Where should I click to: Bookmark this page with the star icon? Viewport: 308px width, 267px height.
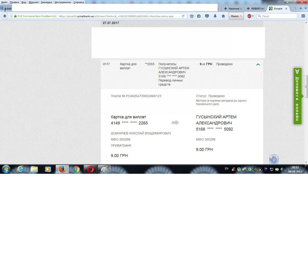pos(192,16)
